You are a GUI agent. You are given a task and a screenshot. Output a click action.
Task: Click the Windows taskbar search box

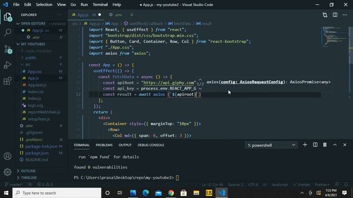click(x=57, y=193)
